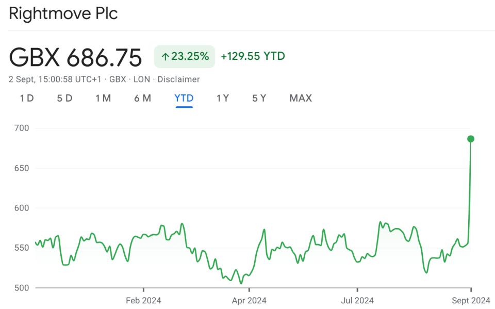The width and height of the screenshot is (495, 309).
Task: Open the 6 M chart view
Action: [x=143, y=98]
